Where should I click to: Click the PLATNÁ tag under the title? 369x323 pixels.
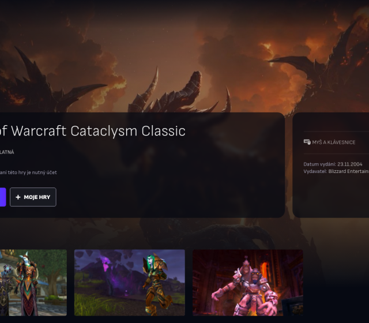point(7,152)
